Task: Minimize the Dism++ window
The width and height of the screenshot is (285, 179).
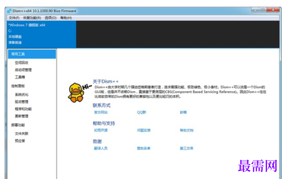Action: coord(255,10)
